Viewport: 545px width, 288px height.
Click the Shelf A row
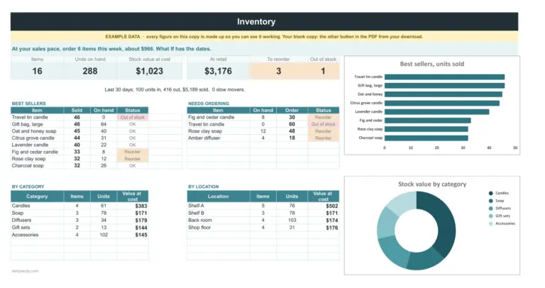coord(263,206)
